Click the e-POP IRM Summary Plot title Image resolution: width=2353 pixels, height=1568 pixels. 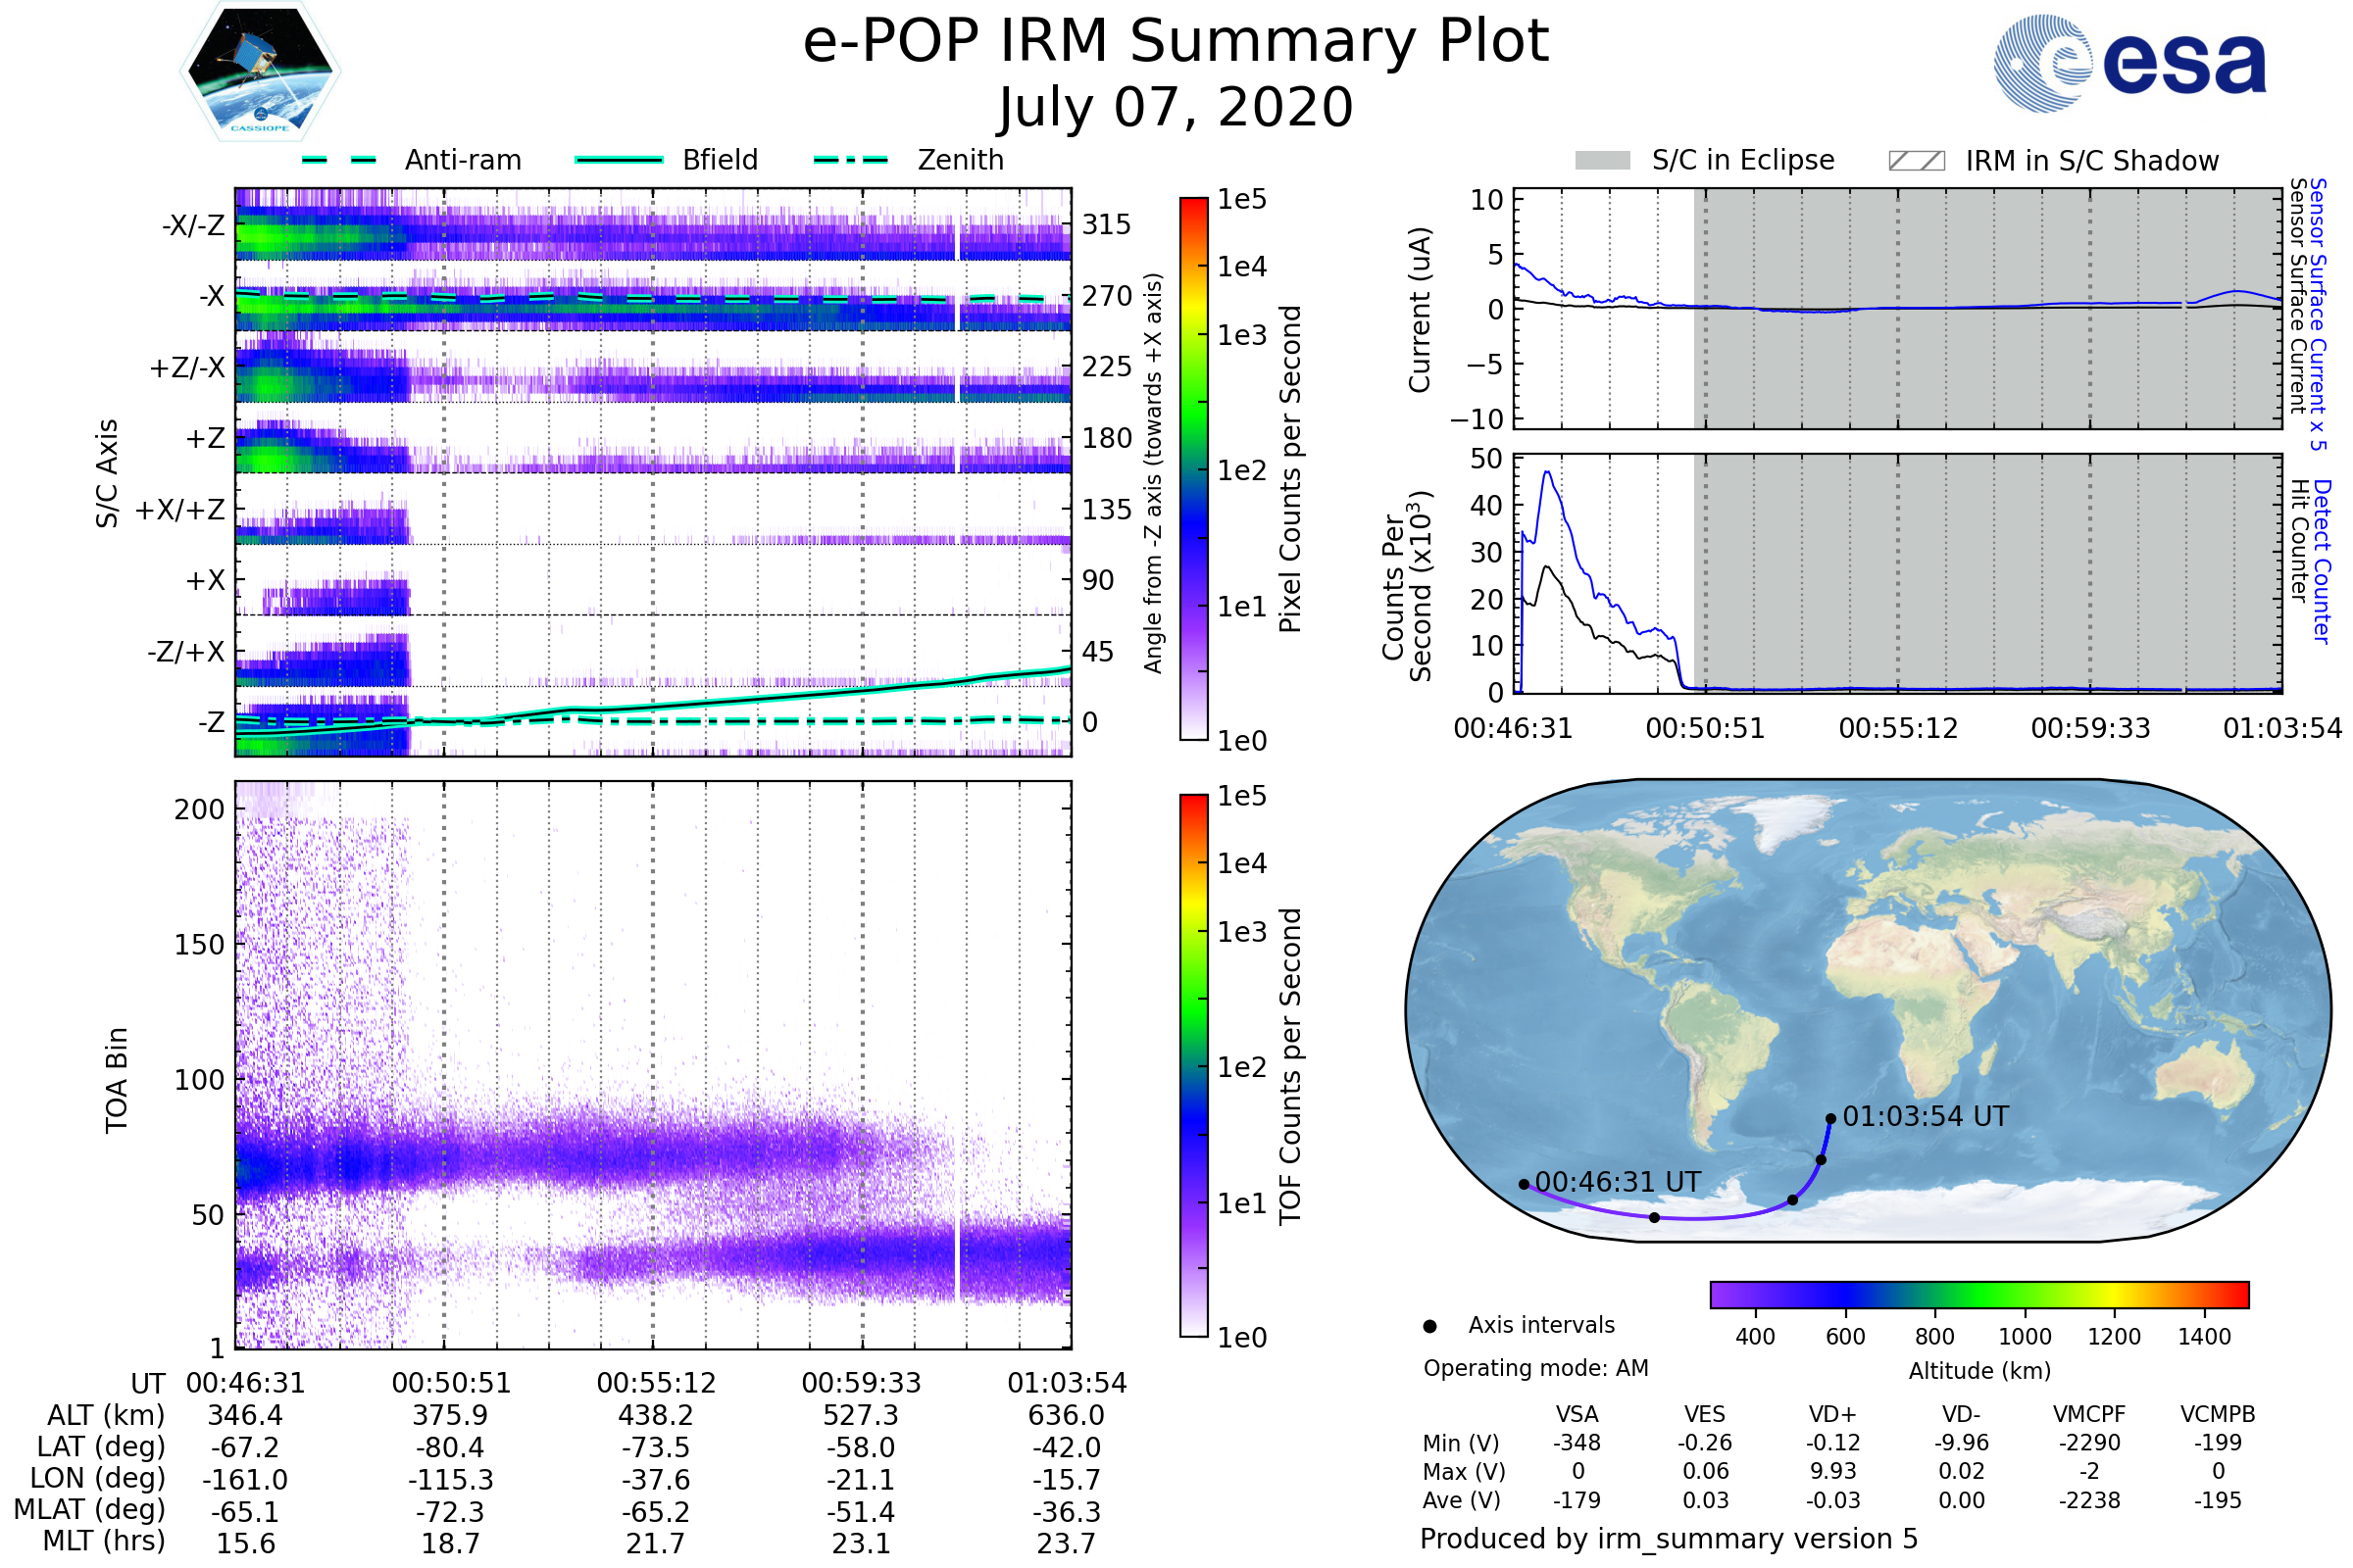coord(1176,42)
